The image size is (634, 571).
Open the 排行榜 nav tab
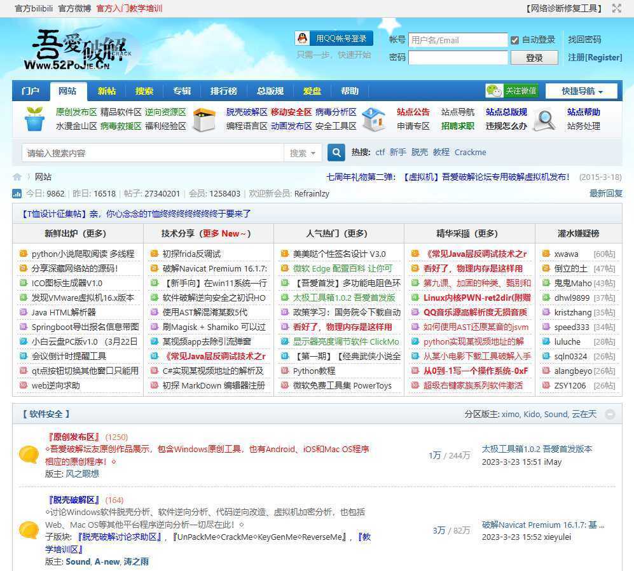(x=224, y=91)
